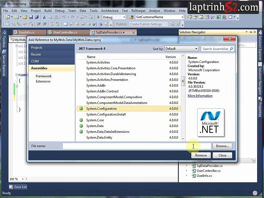
Task: Open the ReSharper menu
Action: pyautogui.click(x=138, y=11)
